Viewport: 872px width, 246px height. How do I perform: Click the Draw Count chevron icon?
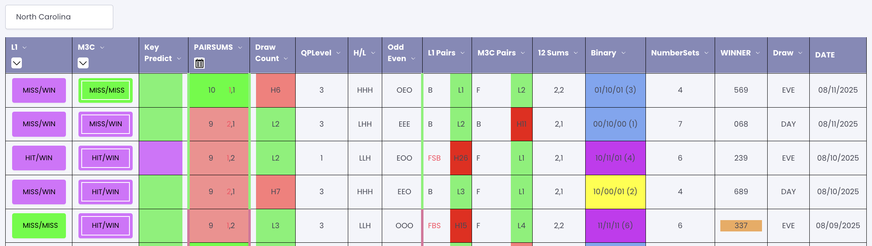(286, 59)
